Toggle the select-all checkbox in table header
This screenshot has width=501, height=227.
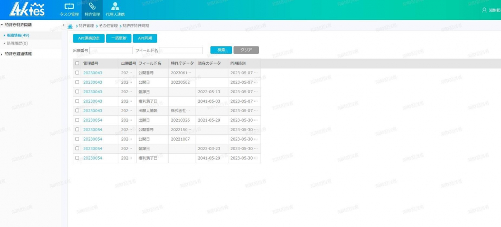[x=77, y=63]
